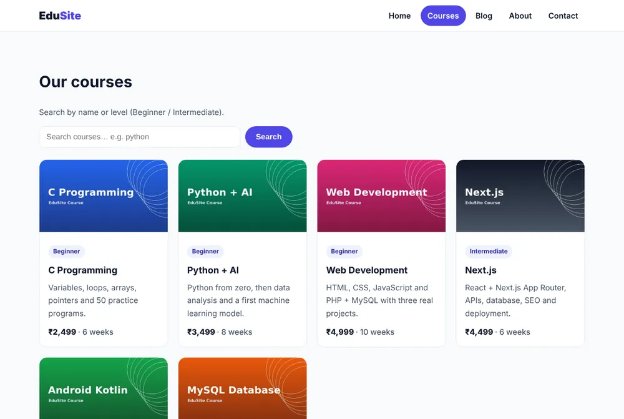Click the Python description about machine learning

click(238, 300)
